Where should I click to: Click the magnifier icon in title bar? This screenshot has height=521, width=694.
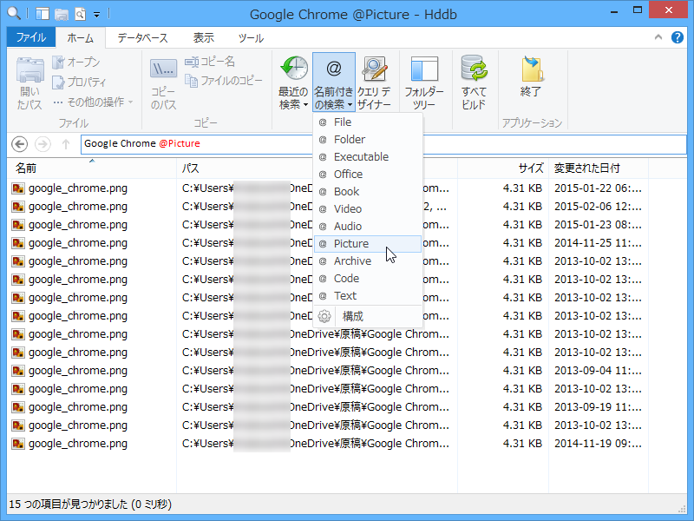[14, 13]
